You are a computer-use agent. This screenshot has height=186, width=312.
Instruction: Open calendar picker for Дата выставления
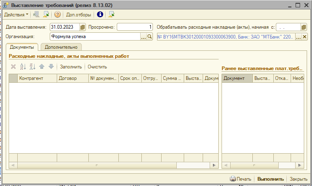(x=83, y=27)
